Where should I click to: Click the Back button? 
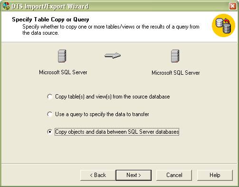pyautogui.click(x=98, y=175)
